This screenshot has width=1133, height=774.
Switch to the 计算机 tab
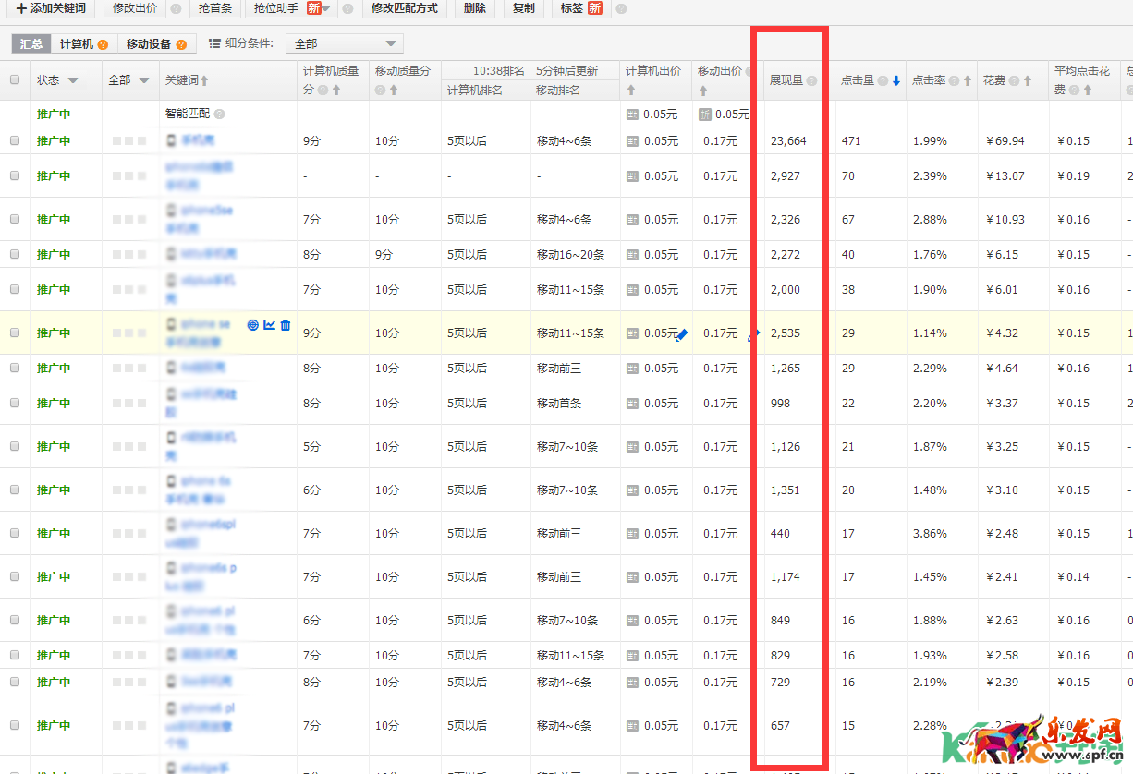[x=85, y=43]
